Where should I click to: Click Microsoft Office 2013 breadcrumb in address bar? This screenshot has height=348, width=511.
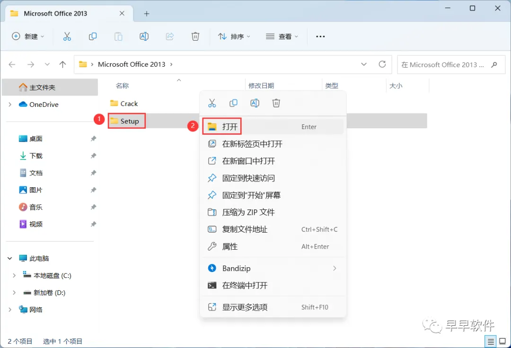coord(132,64)
